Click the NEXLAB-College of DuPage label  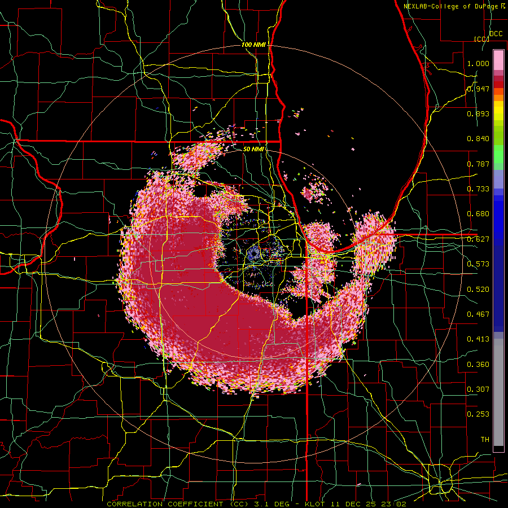(x=450, y=6)
